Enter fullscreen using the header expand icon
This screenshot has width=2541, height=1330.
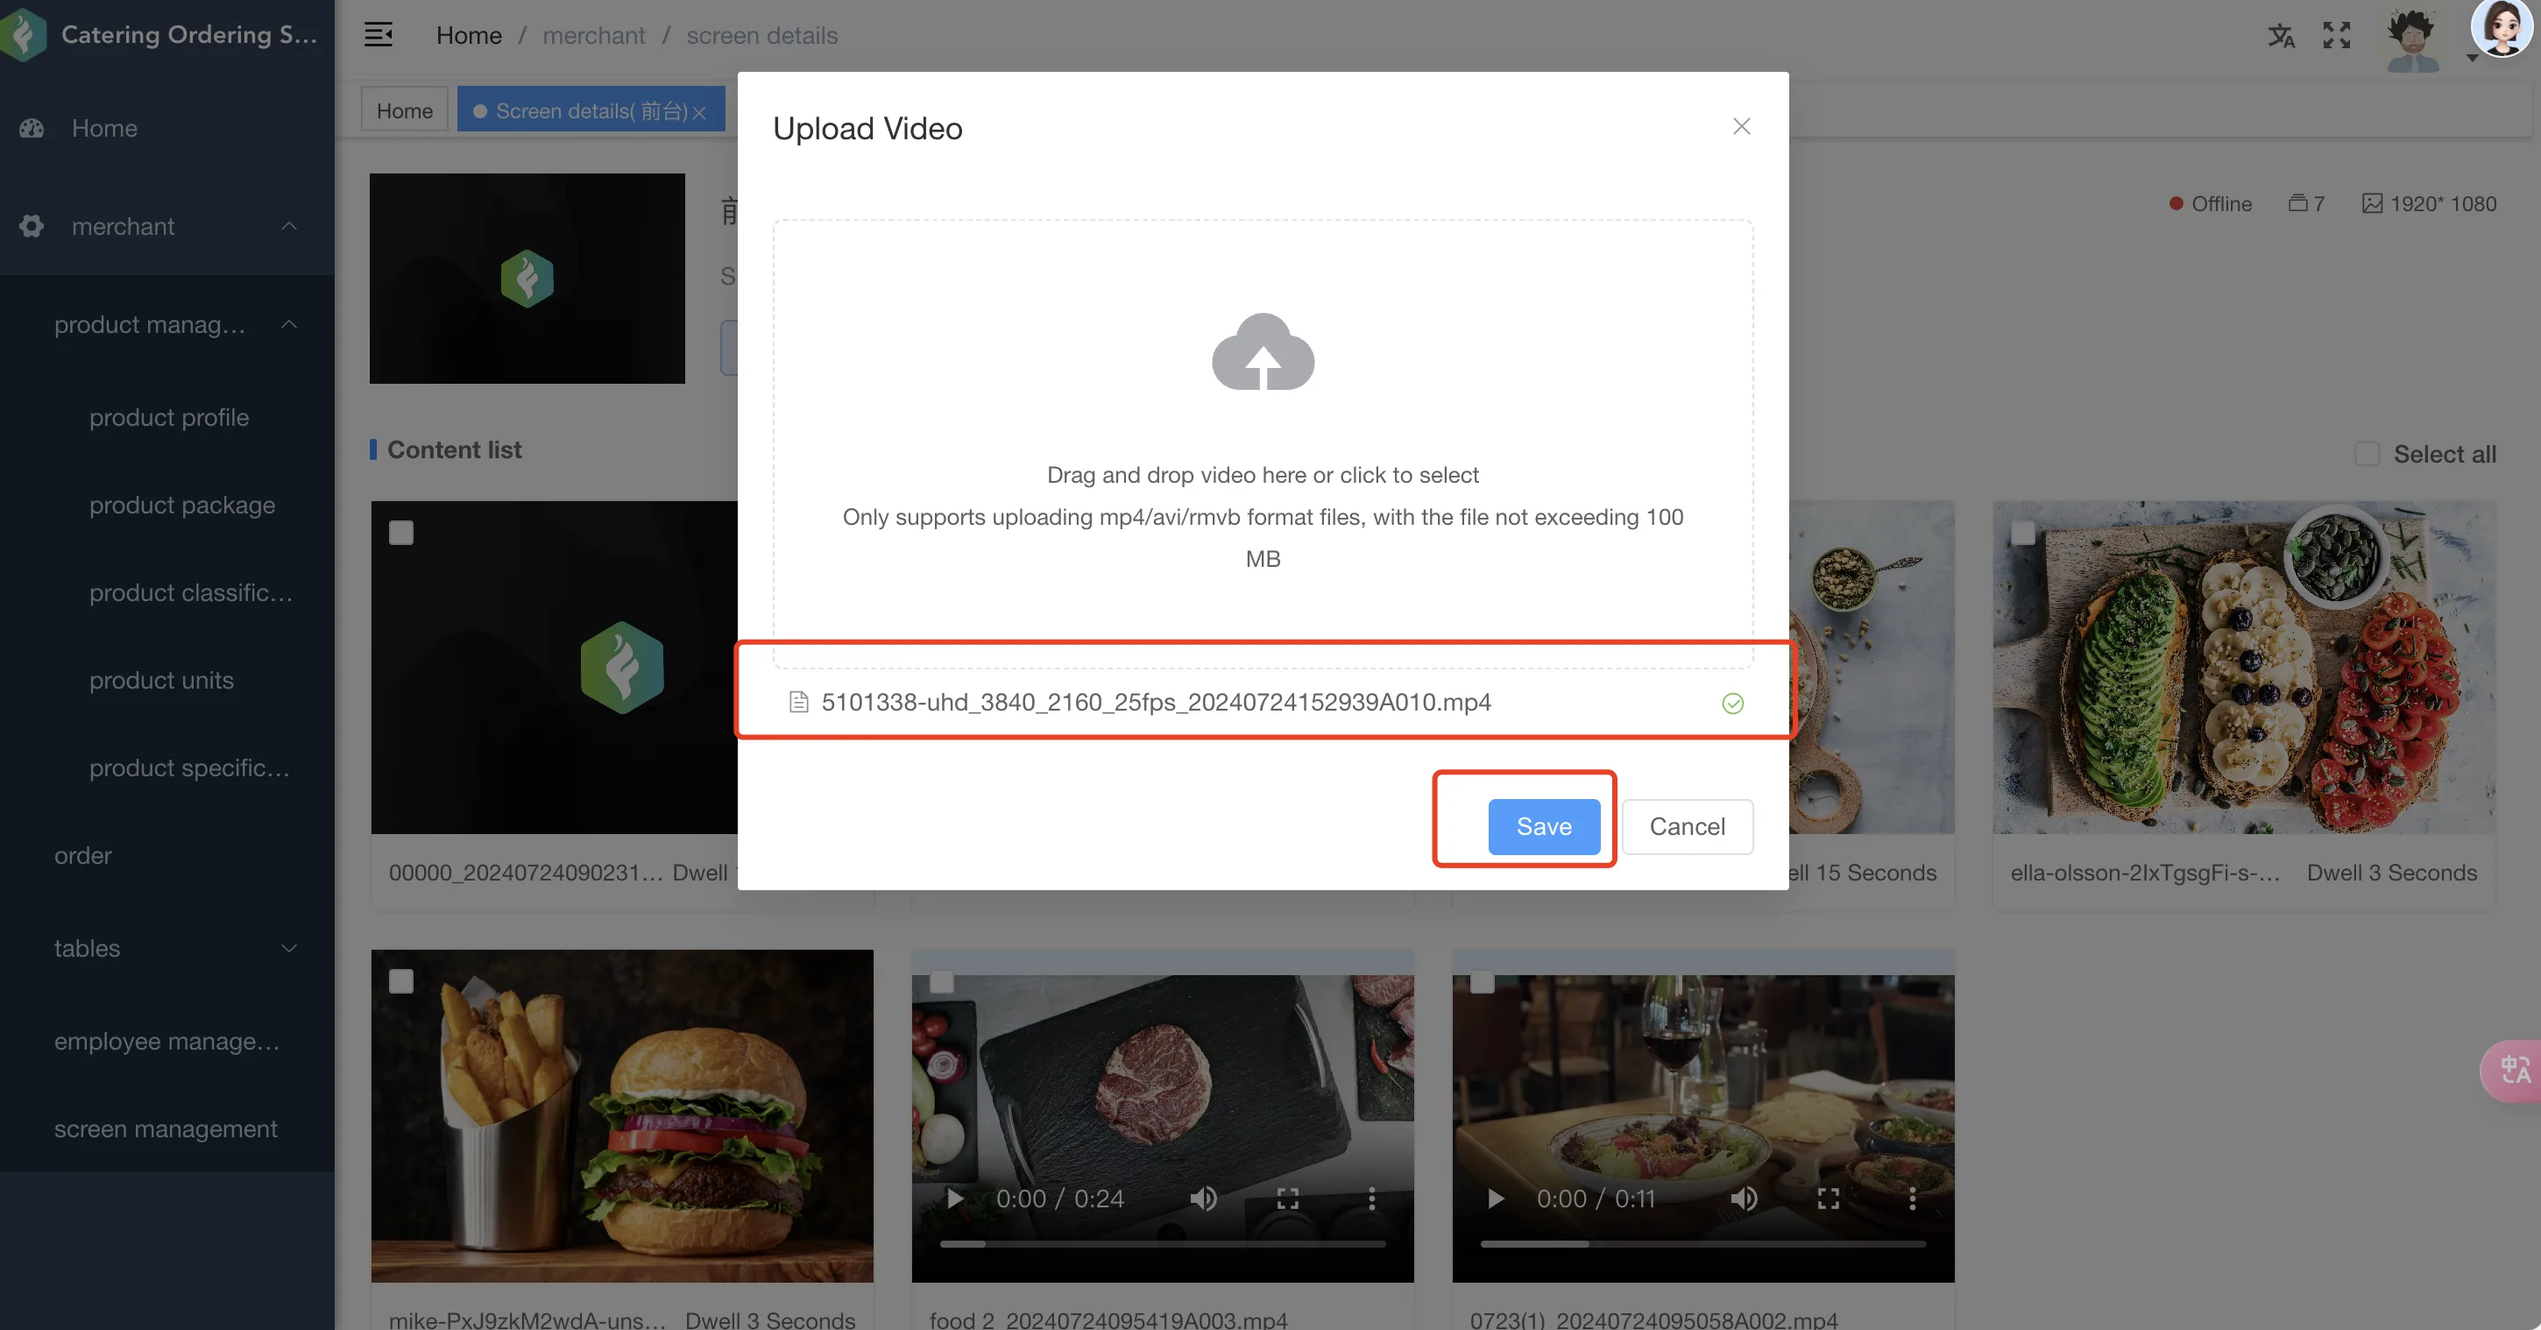click(2337, 36)
